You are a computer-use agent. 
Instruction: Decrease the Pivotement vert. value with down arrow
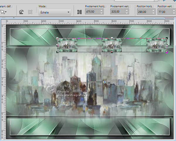point(127,13)
